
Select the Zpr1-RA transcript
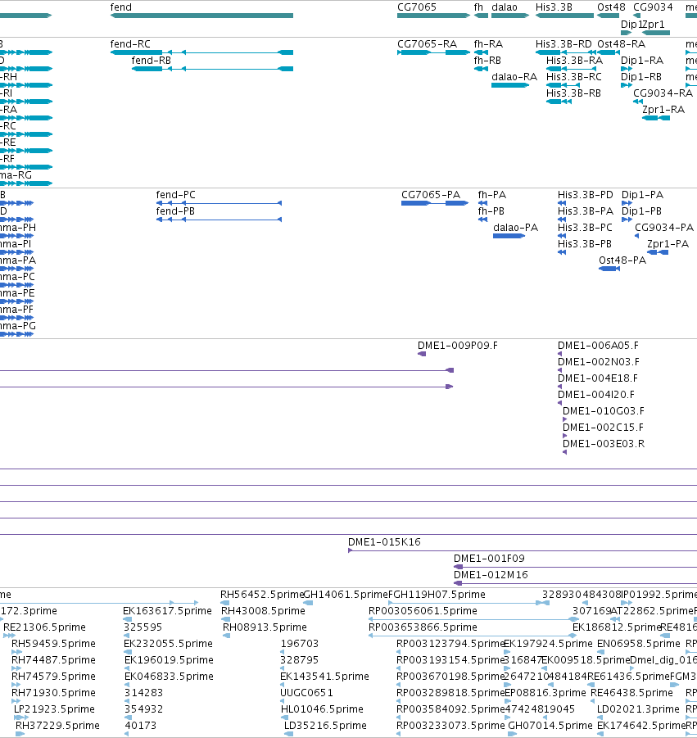[656, 118]
